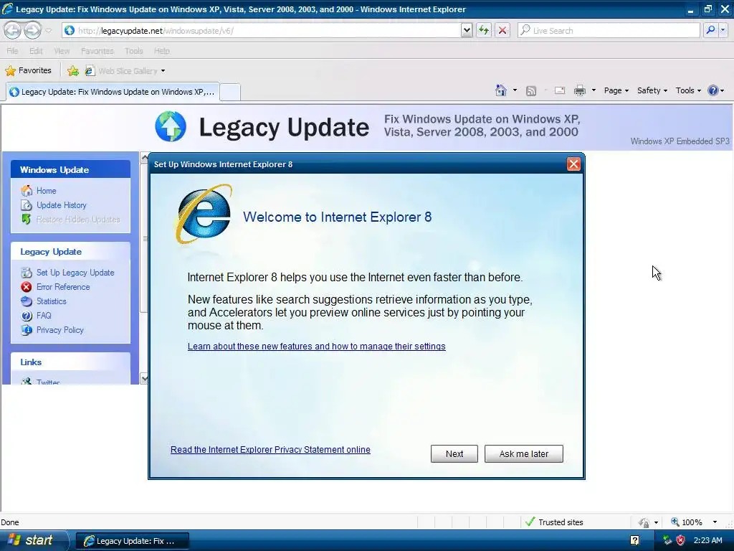Click the Print icon
Viewport: 734px width, 551px height.
[579, 90]
